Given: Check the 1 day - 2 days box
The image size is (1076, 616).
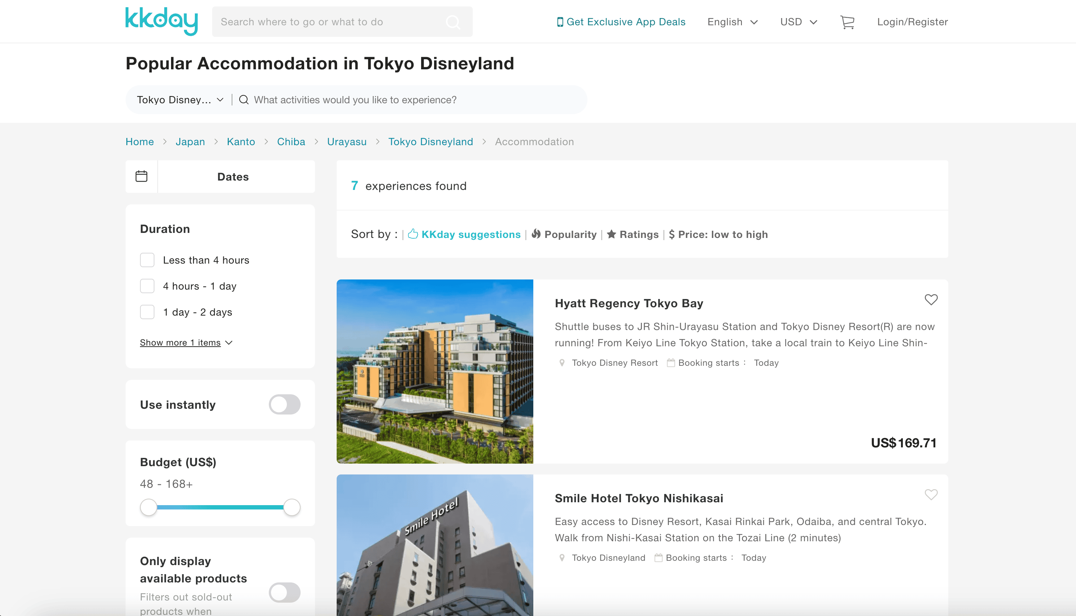Looking at the screenshot, I should (x=147, y=312).
